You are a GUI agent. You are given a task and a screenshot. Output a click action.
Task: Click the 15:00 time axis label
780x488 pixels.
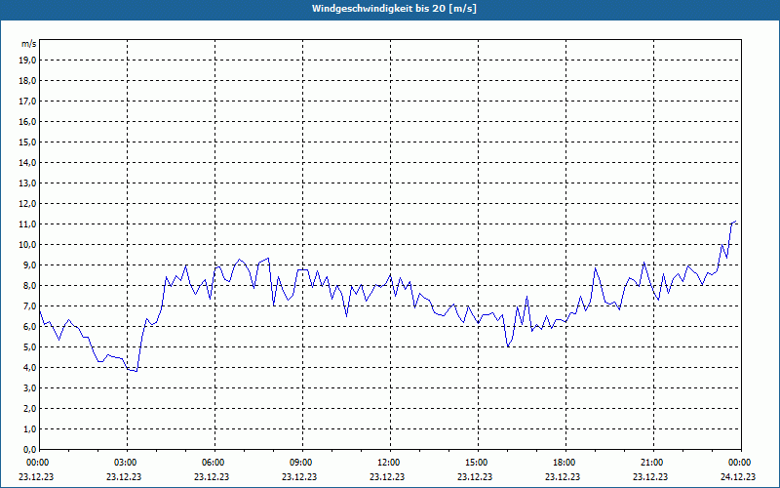pos(477,463)
